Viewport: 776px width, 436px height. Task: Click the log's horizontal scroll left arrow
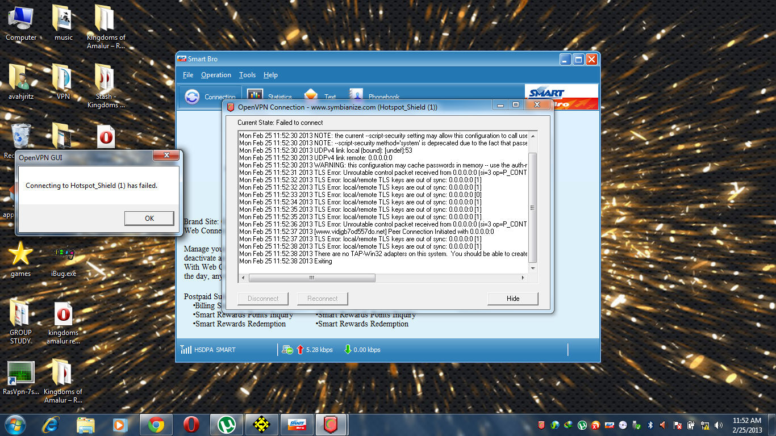pos(243,278)
